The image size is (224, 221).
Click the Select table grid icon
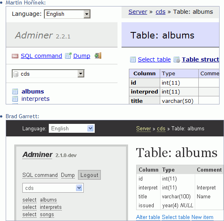click(x=133, y=59)
